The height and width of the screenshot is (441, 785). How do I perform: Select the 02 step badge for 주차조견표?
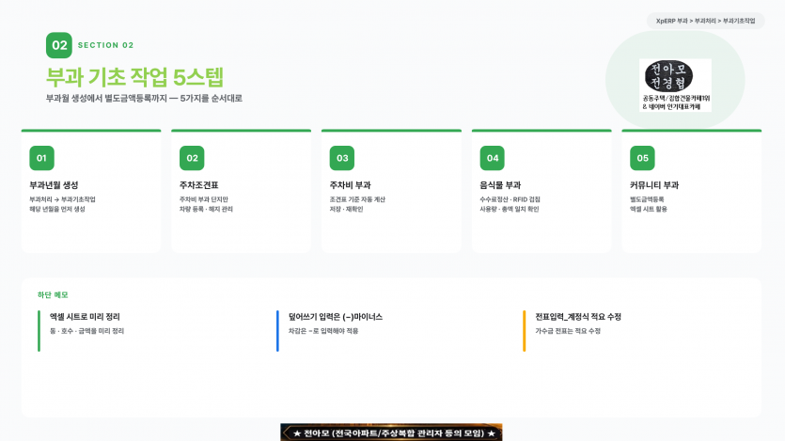(192, 158)
